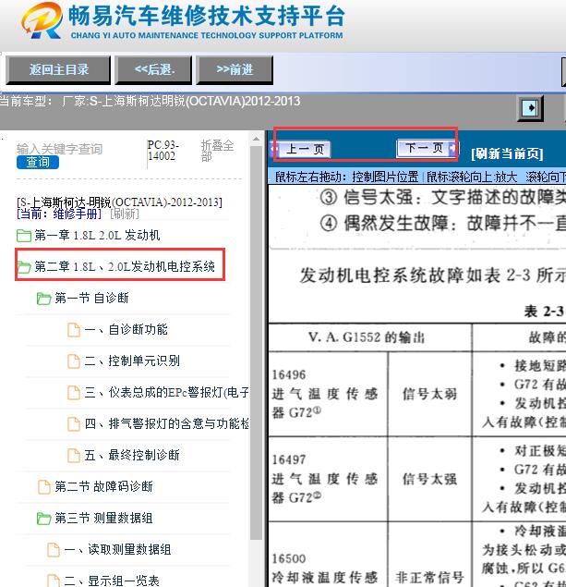
Task: Click page icon of 三、仪表总成的EPc警报灯
Action: tap(74, 393)
